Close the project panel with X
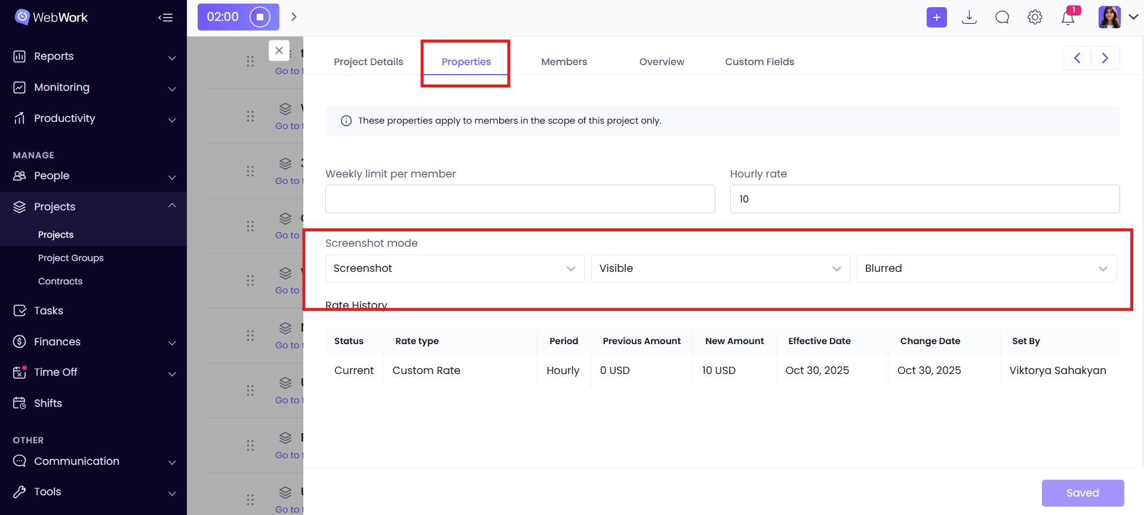 [279, 51]
